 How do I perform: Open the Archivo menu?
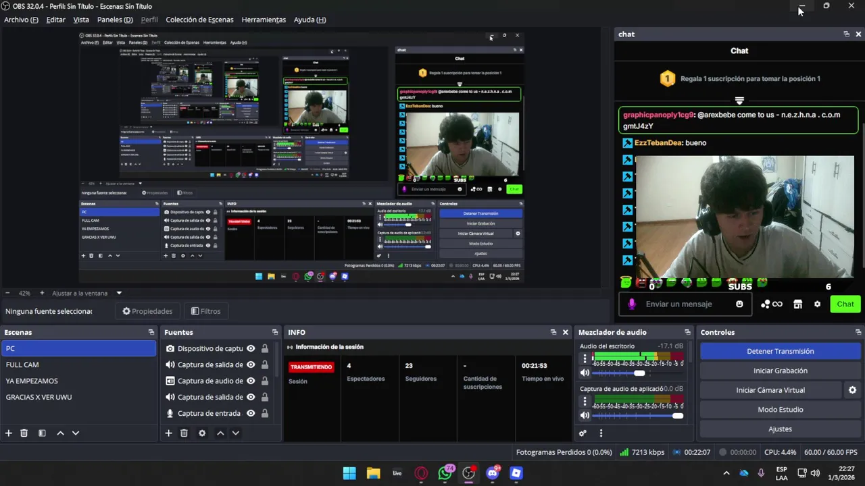(x=21, y=20)
